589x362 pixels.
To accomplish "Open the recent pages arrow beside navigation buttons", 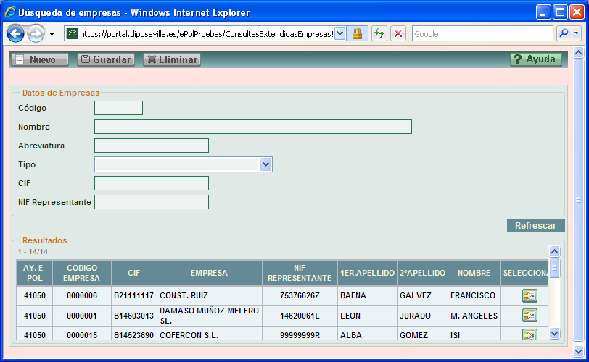I will pos(52,34).
